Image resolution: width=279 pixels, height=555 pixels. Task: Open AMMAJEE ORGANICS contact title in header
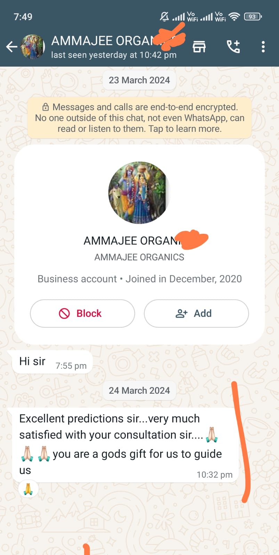[x=104, y=41]
